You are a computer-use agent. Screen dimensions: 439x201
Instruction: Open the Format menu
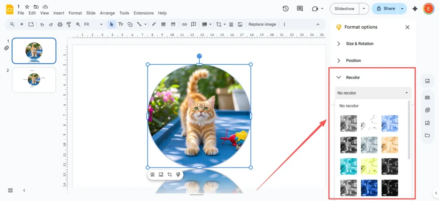click(x=75, y=13)
